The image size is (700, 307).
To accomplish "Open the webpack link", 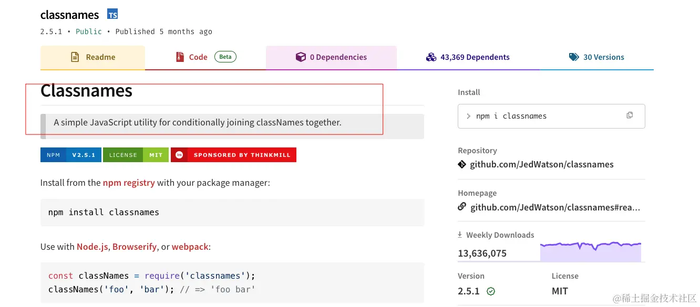I will [190, 247].
